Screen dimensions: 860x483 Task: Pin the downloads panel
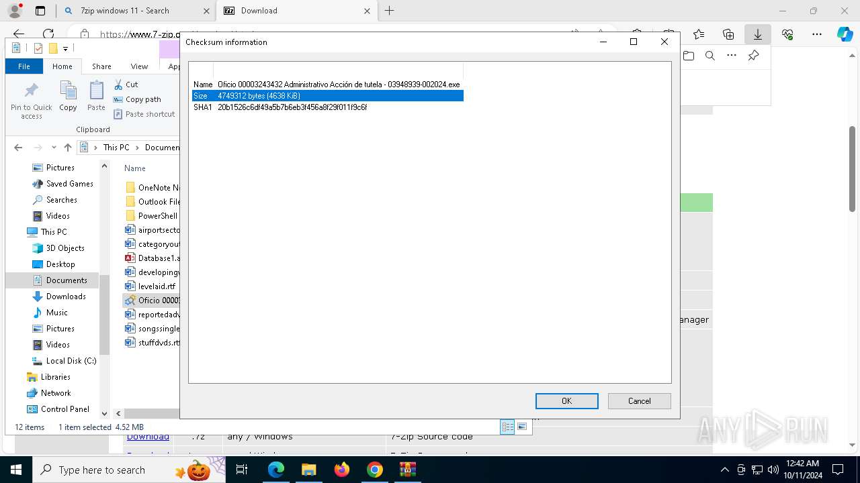pyautogui.click(x=753, y=56)
